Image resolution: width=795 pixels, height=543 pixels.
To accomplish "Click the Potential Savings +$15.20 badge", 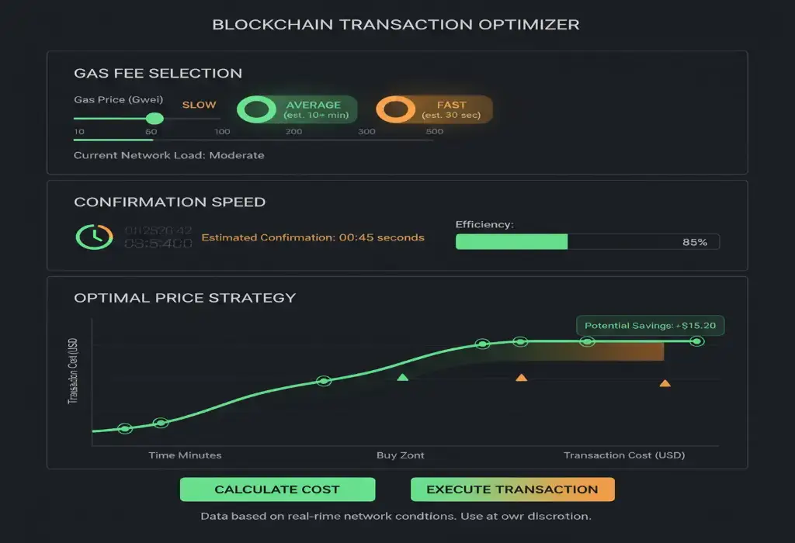I will pyautogui.click(x=649, y=325).
